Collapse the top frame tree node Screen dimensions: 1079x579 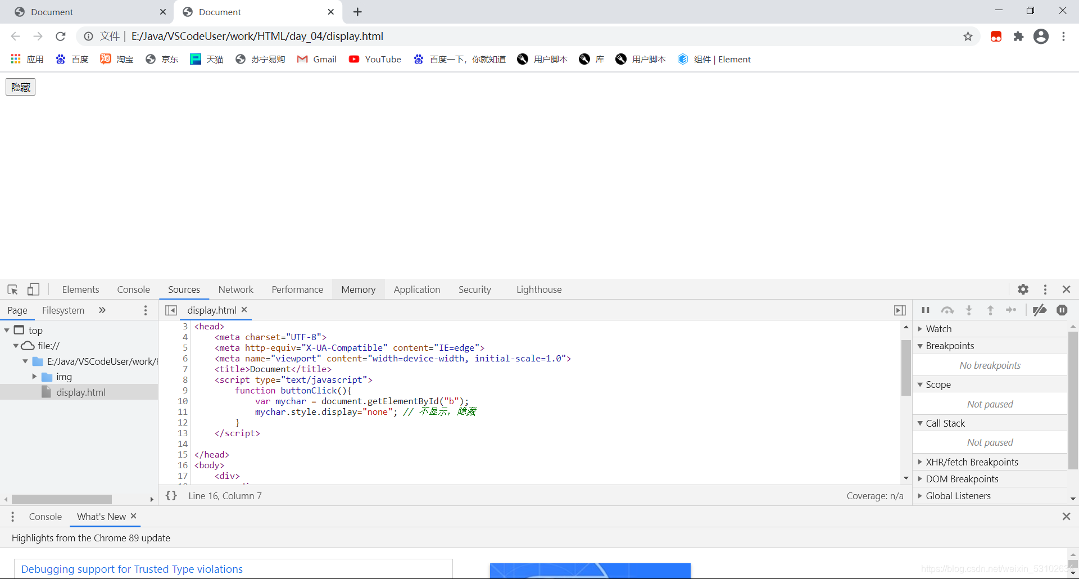(x=7, y=331)
